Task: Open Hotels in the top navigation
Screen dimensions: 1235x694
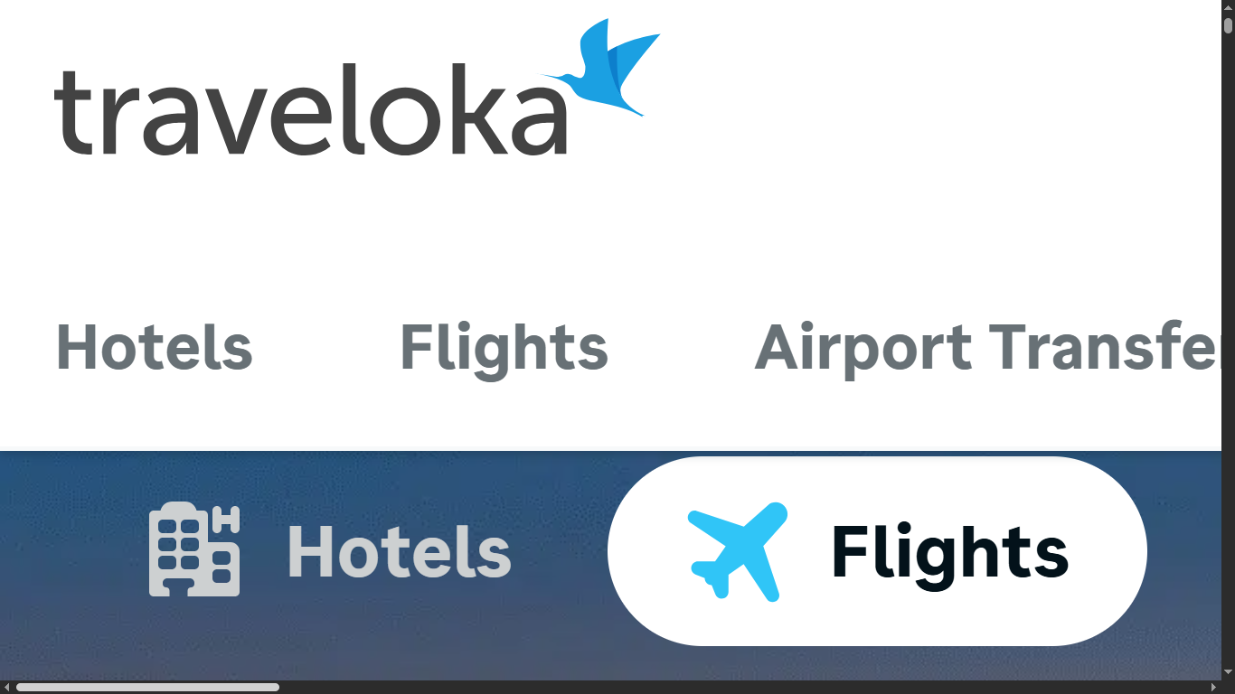Action: point(155,348)
